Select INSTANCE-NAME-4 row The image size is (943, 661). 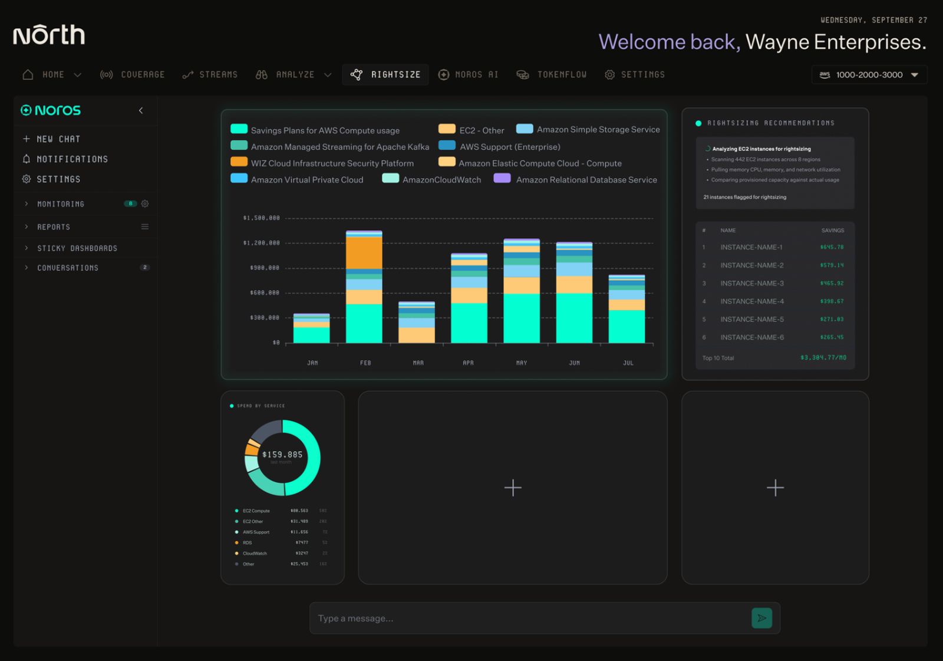point(775,301)
